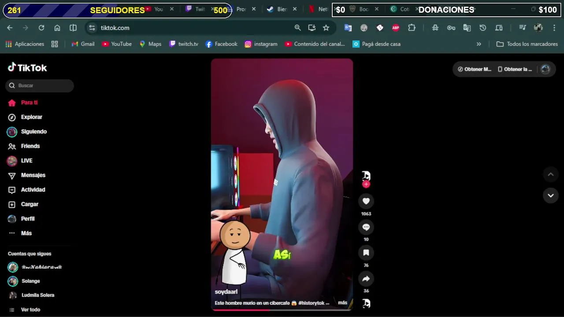Click the TikTok logo
This screenshot has width=564, height=317.
[27, 67]
